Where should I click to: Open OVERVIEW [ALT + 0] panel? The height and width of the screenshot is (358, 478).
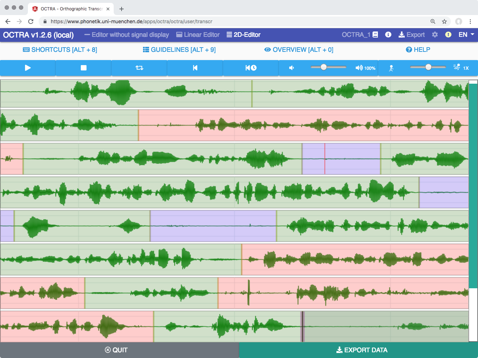click(x=299, y=50)
